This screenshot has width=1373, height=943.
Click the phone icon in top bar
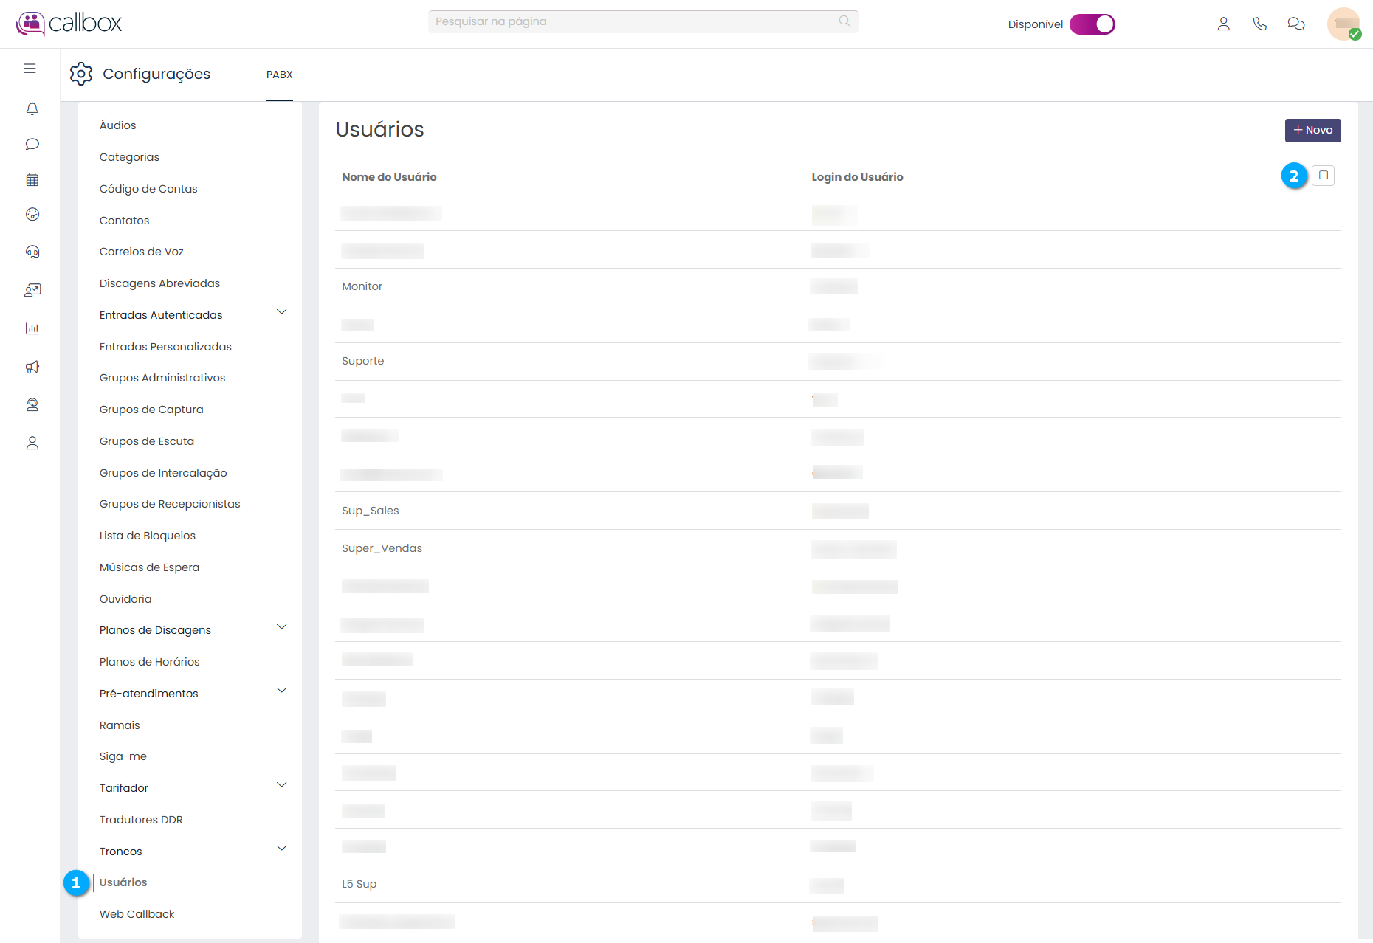point(1259,24)
